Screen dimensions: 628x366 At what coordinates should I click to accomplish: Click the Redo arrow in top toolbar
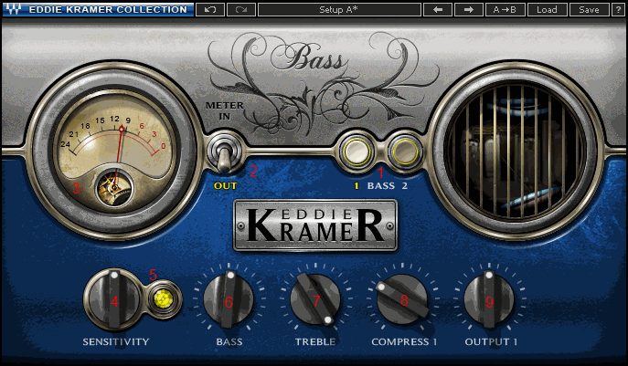(x=240, y=10)
